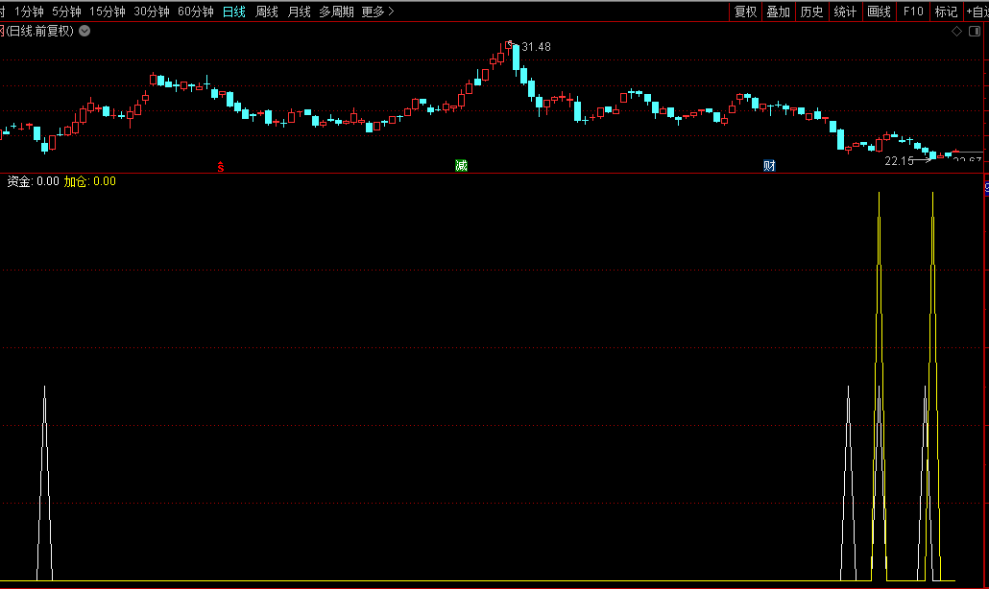Screen dimensions: 989x589
Task: Click the blue 财 marker on the chart
Action: (x=769, y=166)
